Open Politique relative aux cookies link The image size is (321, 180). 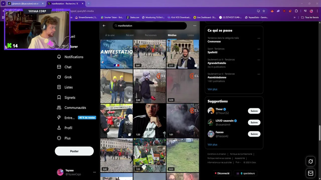[219, 158]
